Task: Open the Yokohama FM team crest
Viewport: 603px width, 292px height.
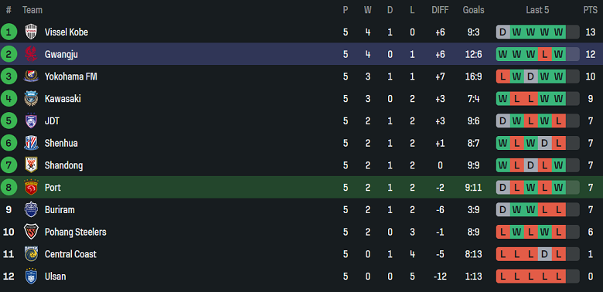Action: [31, 76]
